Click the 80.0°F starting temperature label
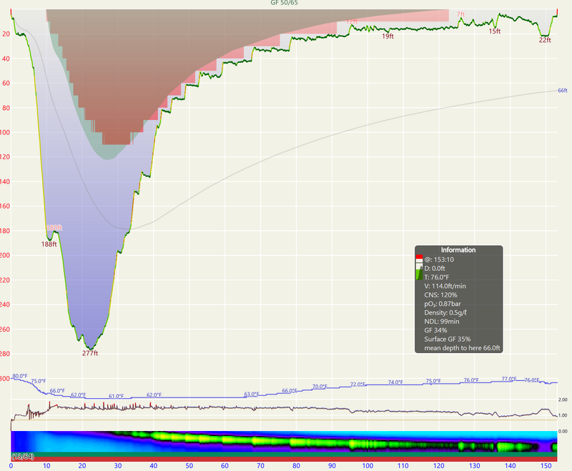572x471 pixels. coord(19,376)
